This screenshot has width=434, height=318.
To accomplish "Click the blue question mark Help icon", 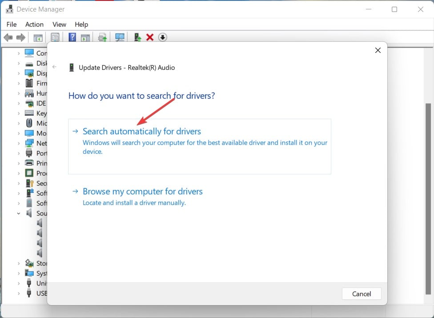I will 72,37.
